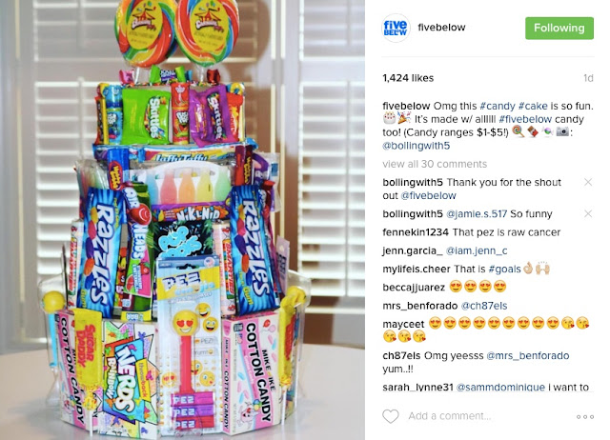This screenshot has height=440, width=610.
Task: Open the 1,424 likes count
Action: pos(408,78)
